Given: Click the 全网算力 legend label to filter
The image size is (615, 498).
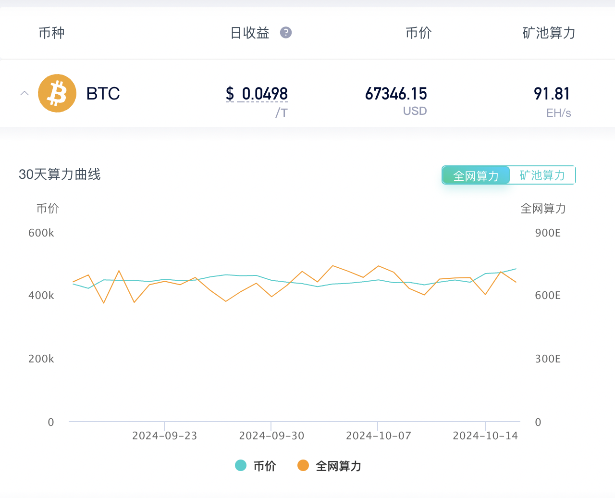Looking at the screenshot, I should point(339,466).
